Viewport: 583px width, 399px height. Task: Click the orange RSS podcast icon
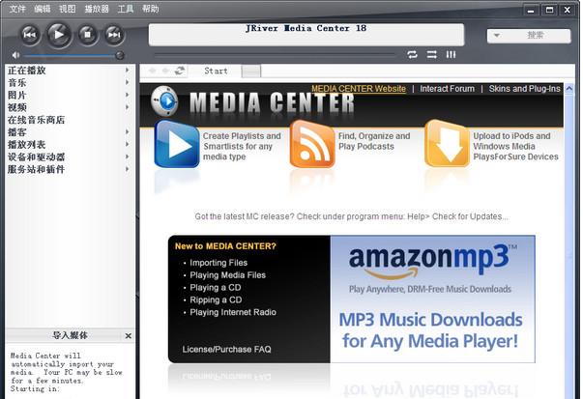pos(311,145)
